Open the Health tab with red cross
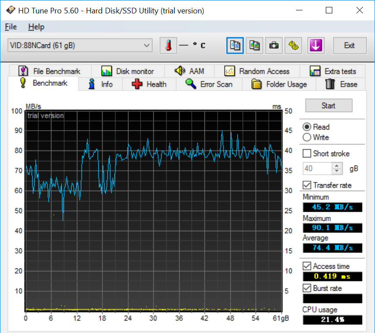This screenshot has width=375, height=333. (149, 84)
